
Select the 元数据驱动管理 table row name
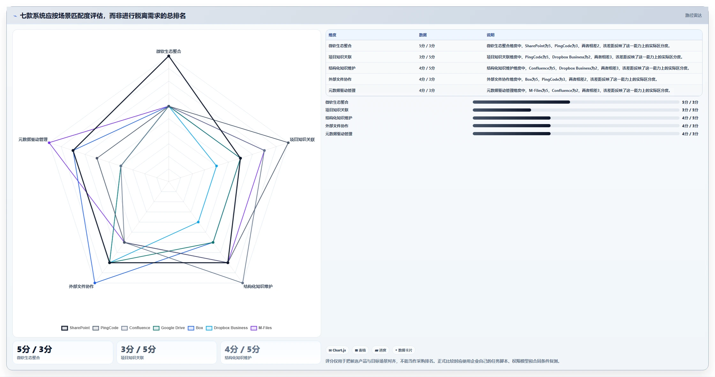click(x=342, y=91)
